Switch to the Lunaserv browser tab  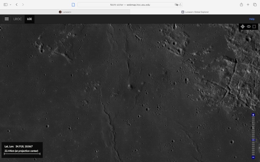[x=65, y=12]
